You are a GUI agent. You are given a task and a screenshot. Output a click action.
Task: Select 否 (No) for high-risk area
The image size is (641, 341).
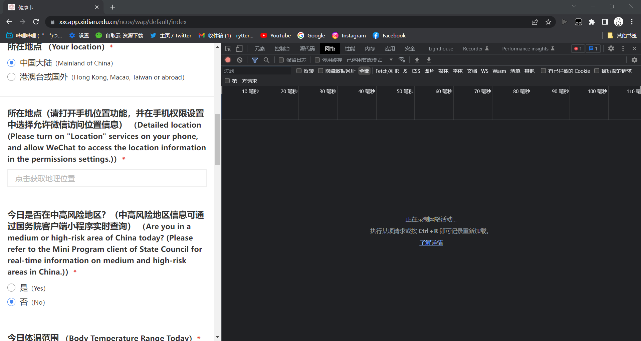point(11,302)
